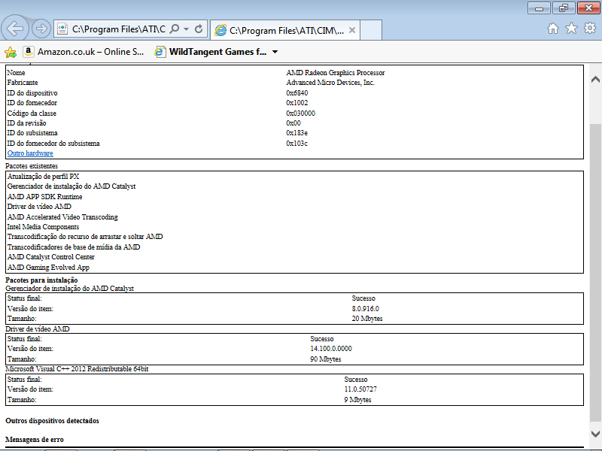Viewport: 602px width, 451px height.
Task: Click the scrollbar up arrow
Action: (595, 79)
